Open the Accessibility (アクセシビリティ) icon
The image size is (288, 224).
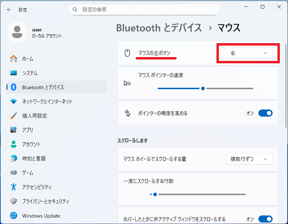pyautogui.click(x=13, y=187)
